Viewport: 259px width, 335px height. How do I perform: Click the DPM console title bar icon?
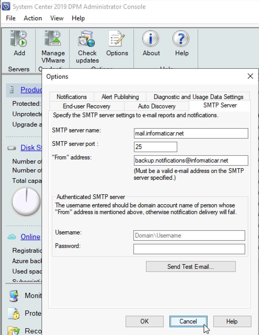point(6,7)
